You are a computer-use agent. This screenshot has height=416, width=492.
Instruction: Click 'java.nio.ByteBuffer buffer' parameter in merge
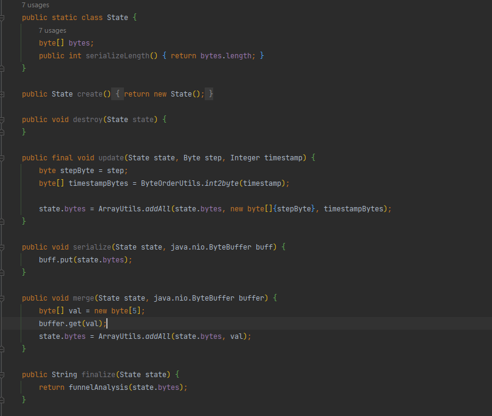point(209,298)
